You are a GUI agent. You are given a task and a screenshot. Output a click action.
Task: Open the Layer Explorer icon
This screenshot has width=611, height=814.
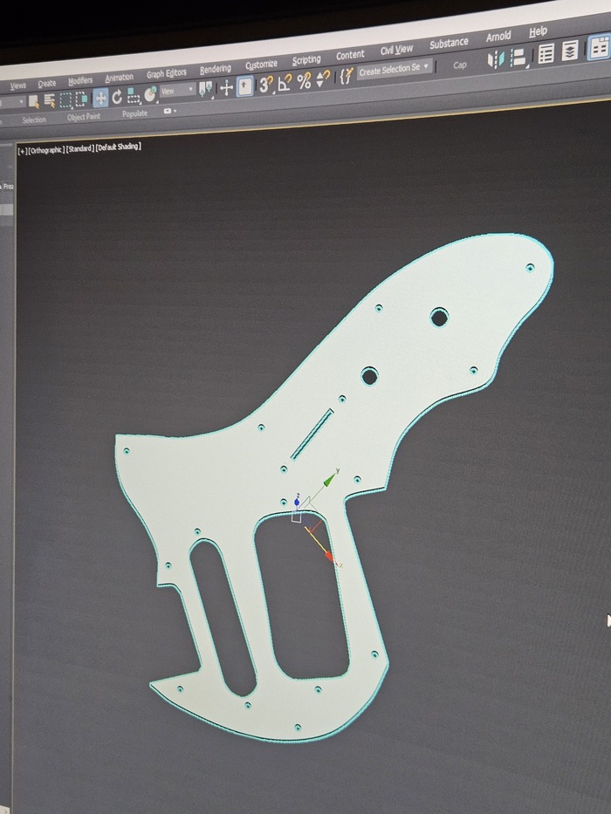point(570,51)
